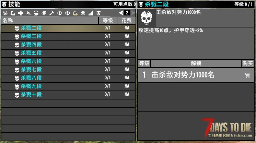Click skull icon of 杀戮十段 row

tap(17, 95)
